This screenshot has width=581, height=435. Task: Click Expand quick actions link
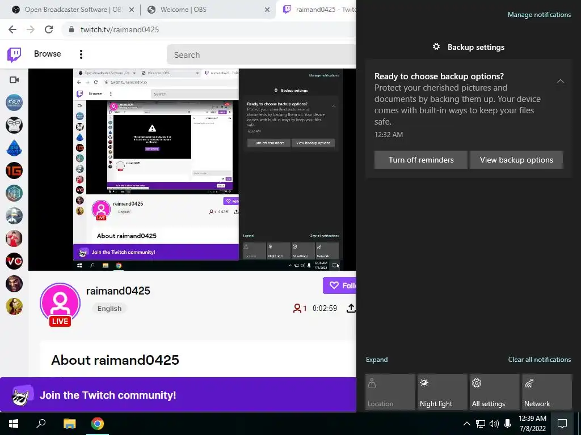(377, 360)
